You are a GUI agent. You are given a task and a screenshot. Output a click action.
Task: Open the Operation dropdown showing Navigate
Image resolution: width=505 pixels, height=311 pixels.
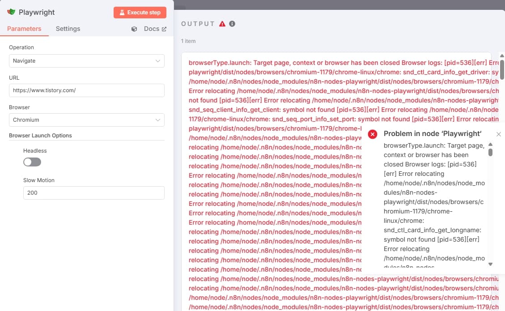(87, 61)
